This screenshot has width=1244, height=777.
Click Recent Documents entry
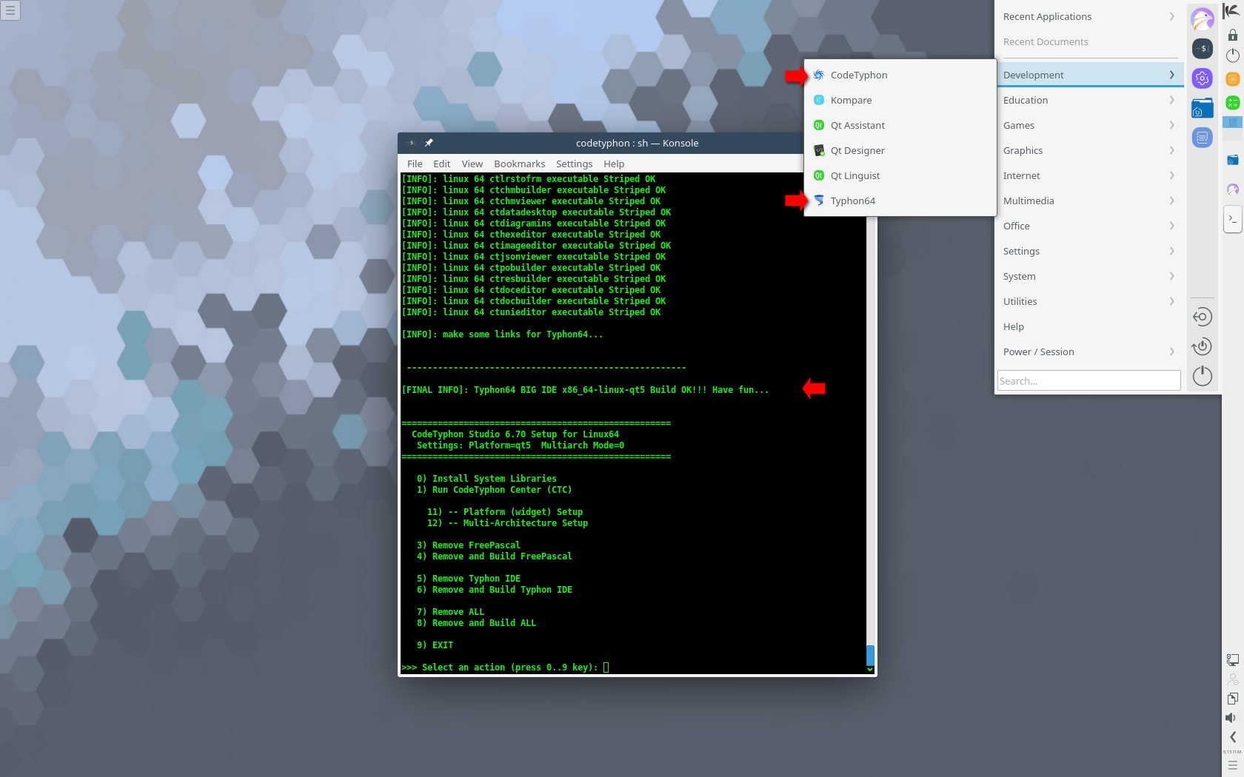(x=1088, y=41)
